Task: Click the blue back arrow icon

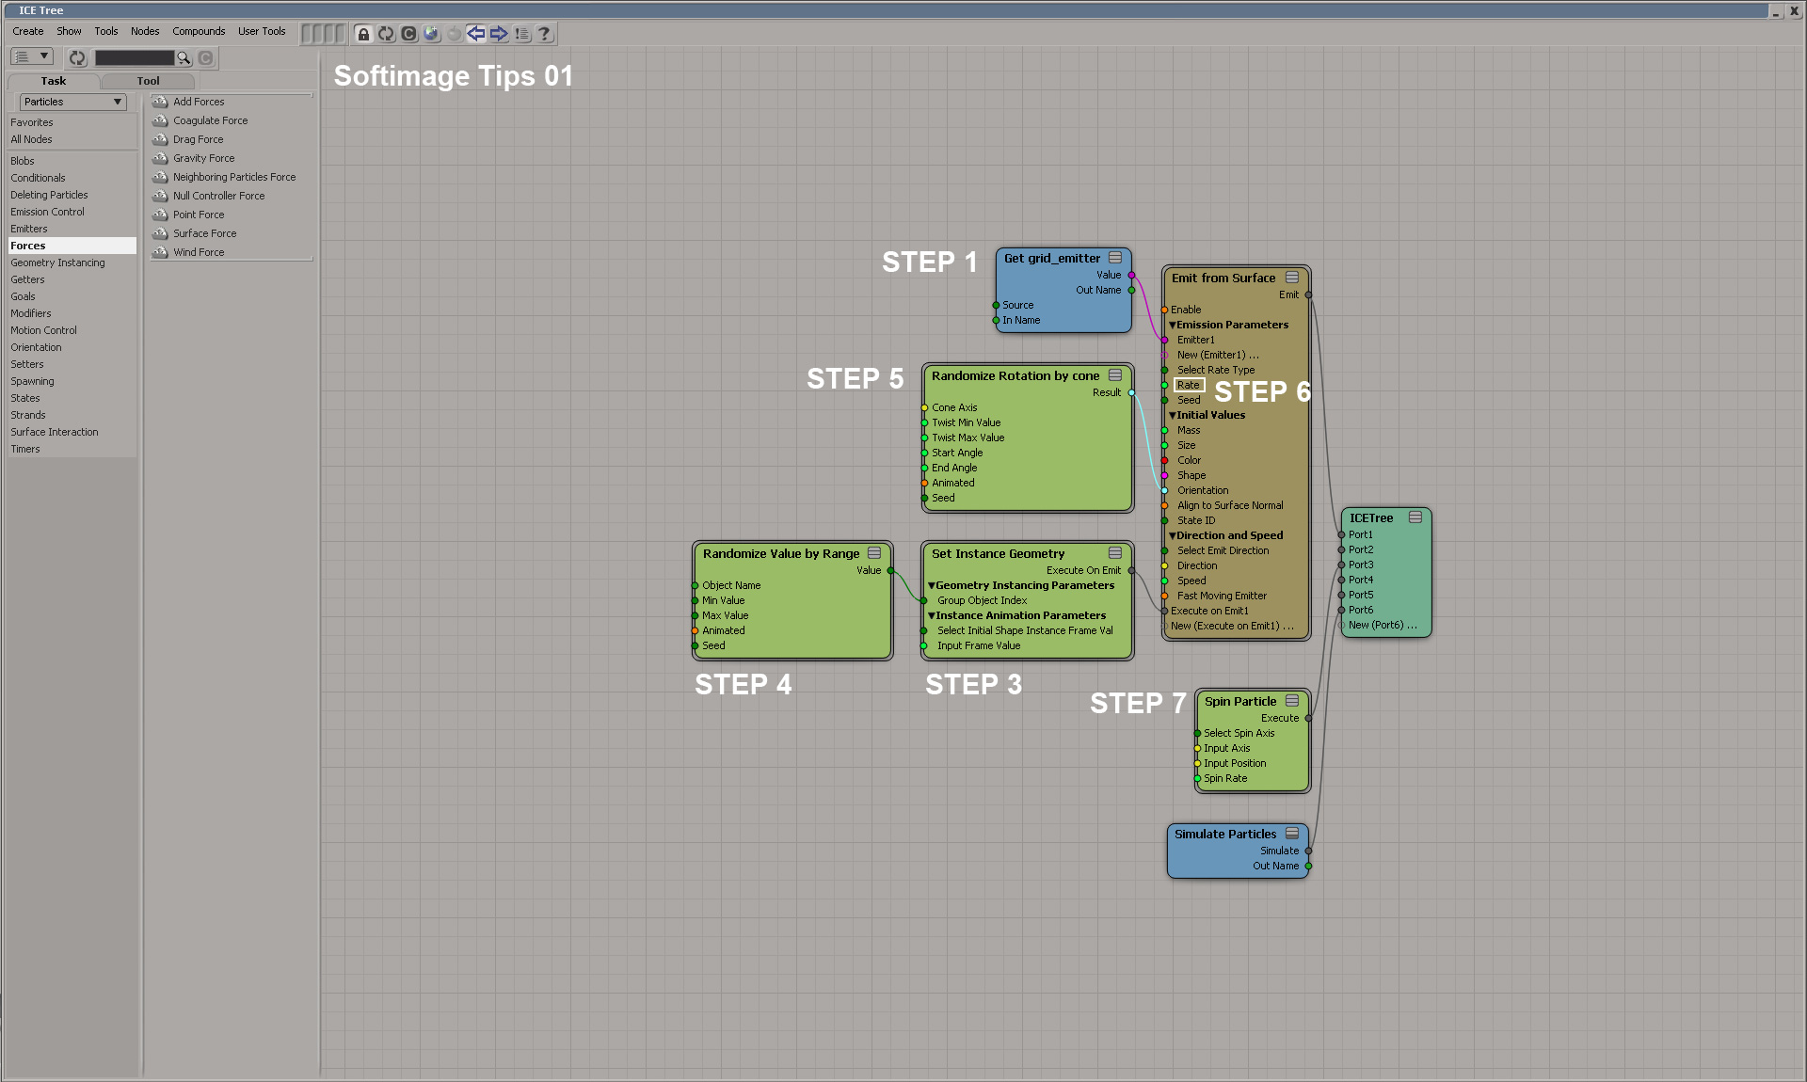Action: click(476, 34)
